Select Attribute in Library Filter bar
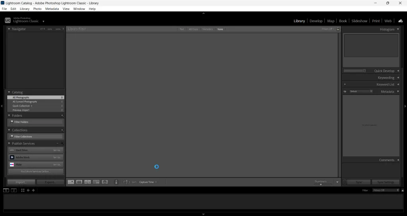The height and width of the screenshot is (216, 407). coord(193,29)
